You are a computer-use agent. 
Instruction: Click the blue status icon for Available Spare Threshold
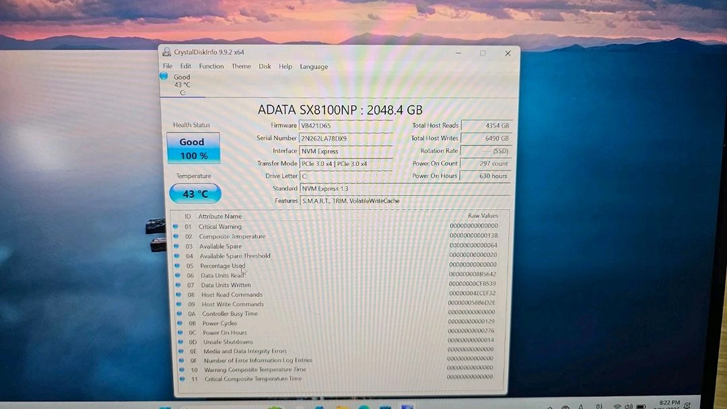(x=176, y=255)
